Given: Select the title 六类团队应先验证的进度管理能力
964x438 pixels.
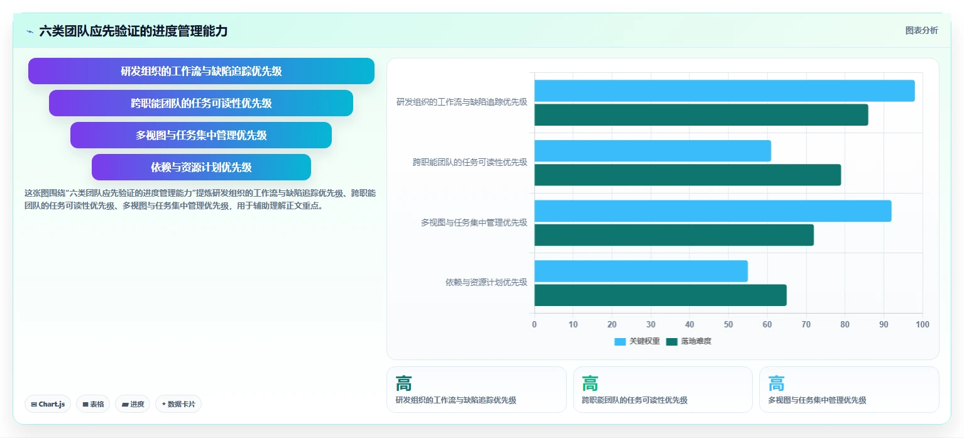Looking at the screenshot, I should (x=133, y=31).
